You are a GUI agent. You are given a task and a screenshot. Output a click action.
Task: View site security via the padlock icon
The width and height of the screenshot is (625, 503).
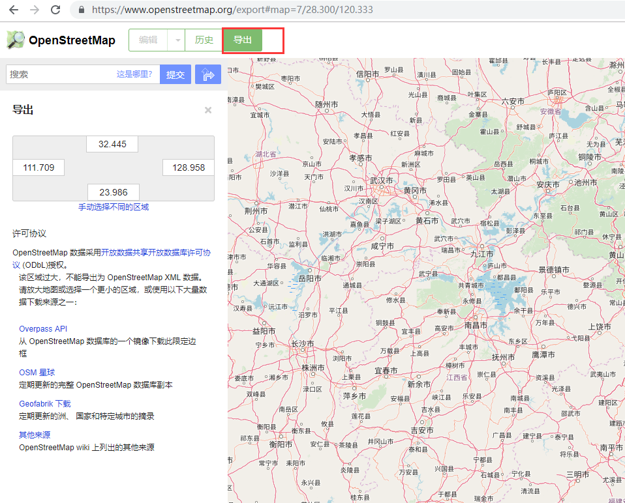tap(82, 10)
